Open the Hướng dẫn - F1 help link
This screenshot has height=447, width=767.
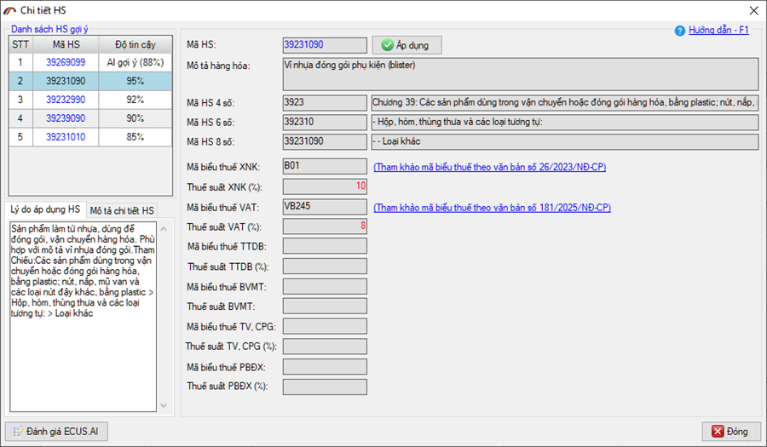(718, 30)
